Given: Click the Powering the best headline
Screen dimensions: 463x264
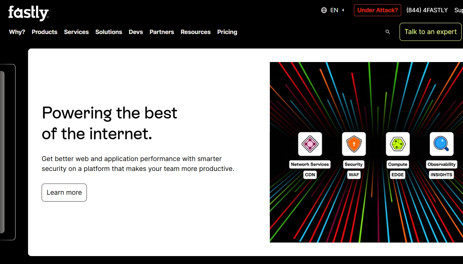Looking at the screenshot, I should pos(109,123).
